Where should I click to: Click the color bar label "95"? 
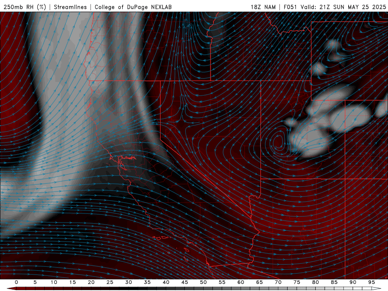pyautogui.click(x=372, y=282)
